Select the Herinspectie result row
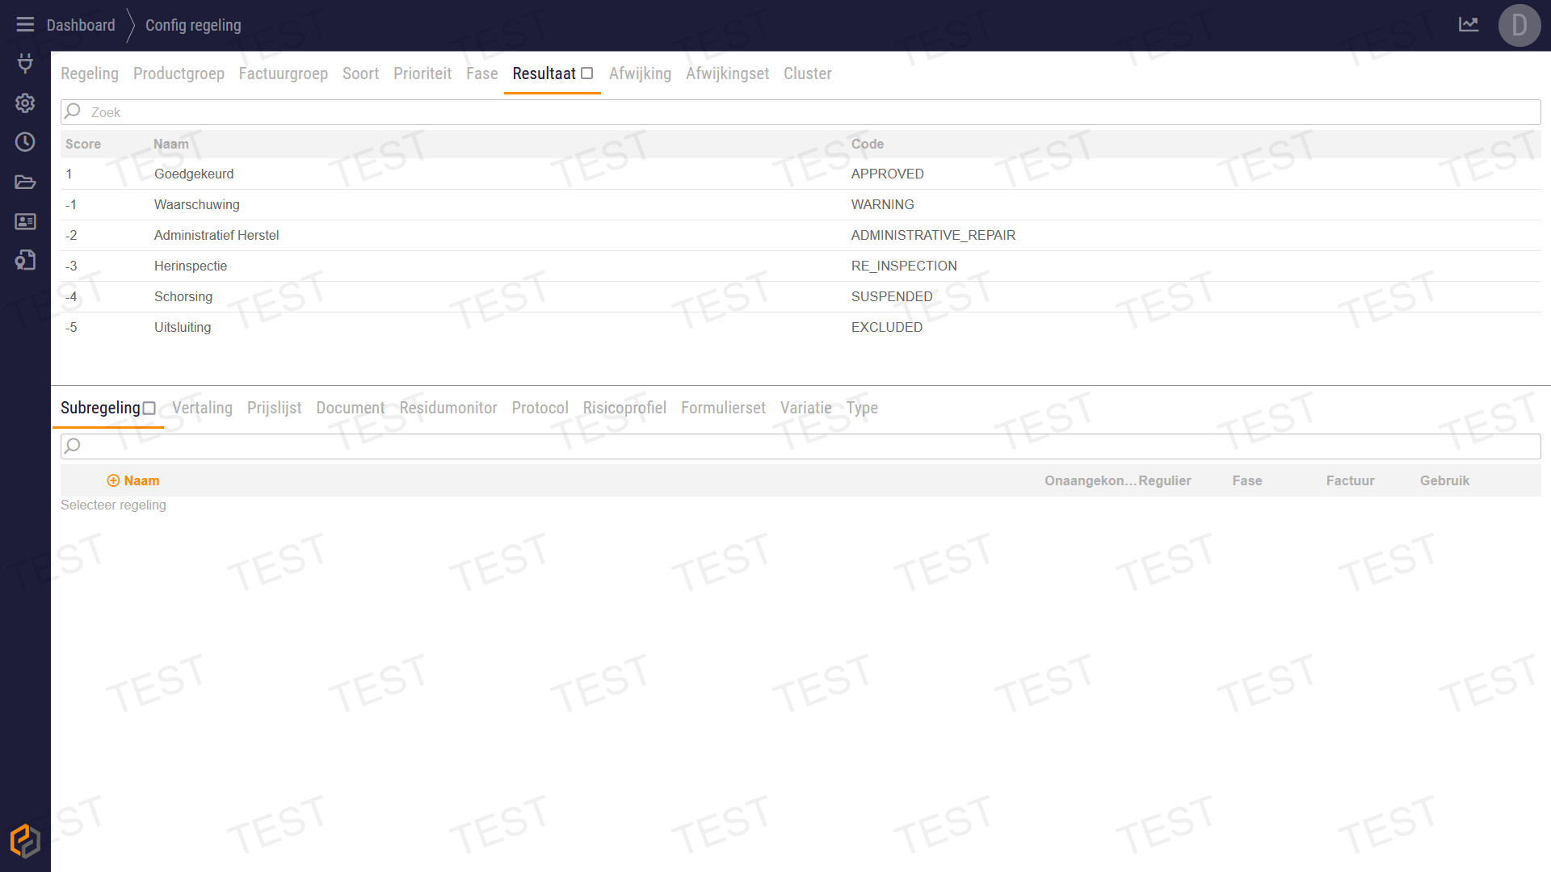Viewport: 1551px width, 872px height. coord(191,266)
